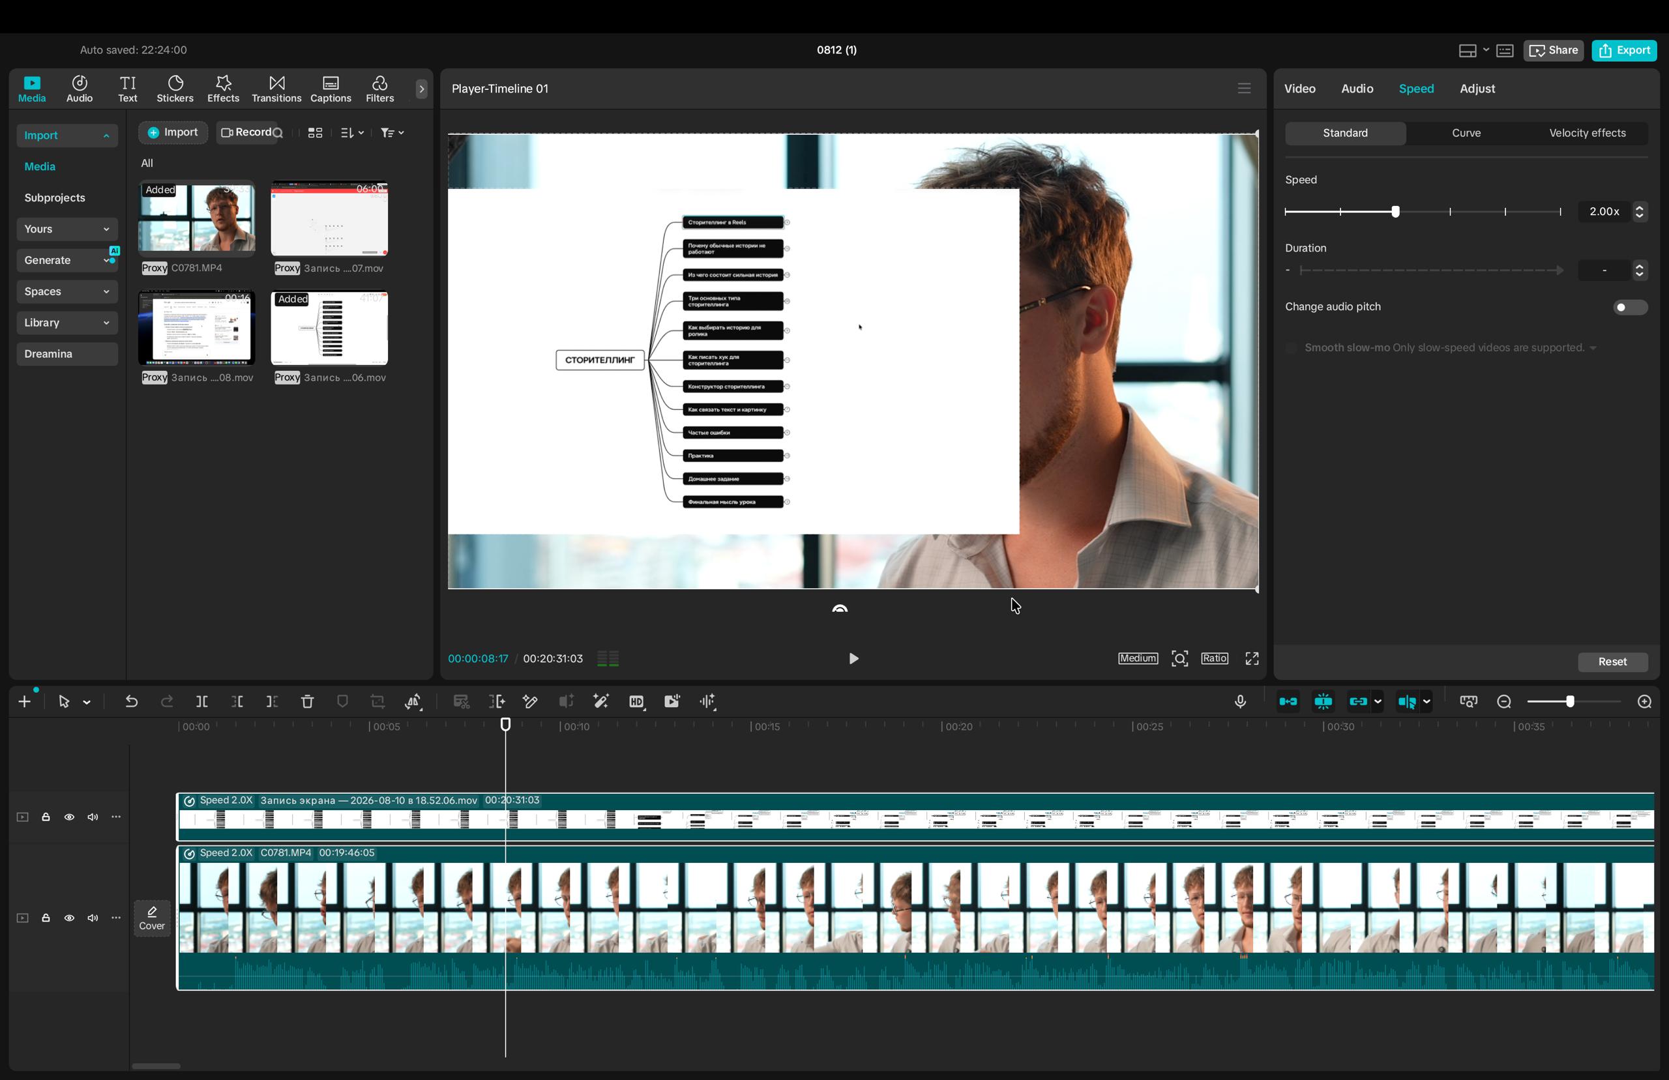Open the Transitions panel
Viewport: 1669px width, 1080px height.
pyautogui.click(x=276, y=89)
